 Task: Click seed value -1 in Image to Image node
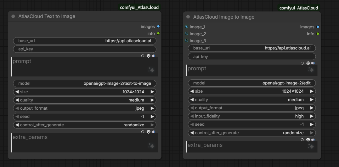[x=302, y=124]
